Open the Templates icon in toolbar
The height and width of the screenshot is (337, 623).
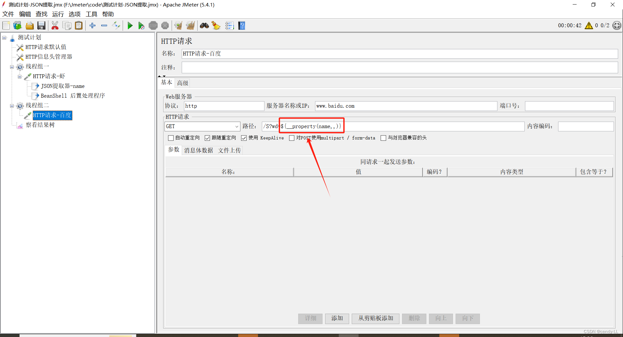point(18,26)
